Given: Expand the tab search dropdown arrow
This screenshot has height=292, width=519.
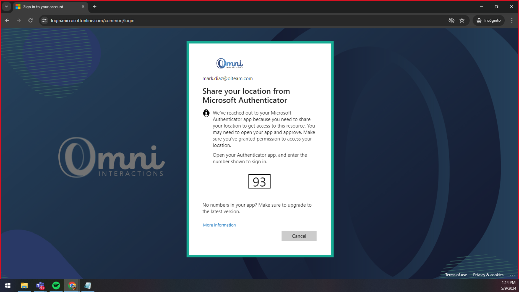Looking at the screenshot, I should (6, 6).
